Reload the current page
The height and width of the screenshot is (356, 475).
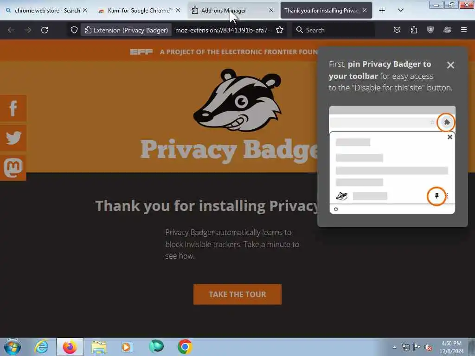tap(45, 30)
